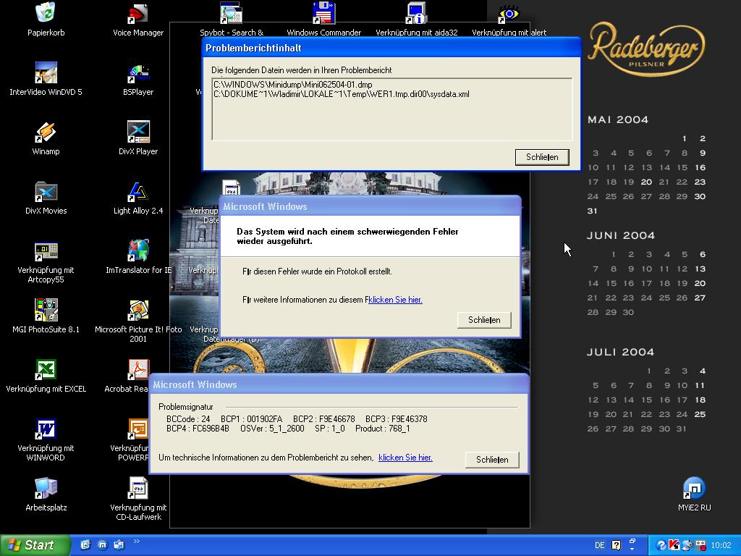Open the Windows Commander desktop icon

pos(323,13)
